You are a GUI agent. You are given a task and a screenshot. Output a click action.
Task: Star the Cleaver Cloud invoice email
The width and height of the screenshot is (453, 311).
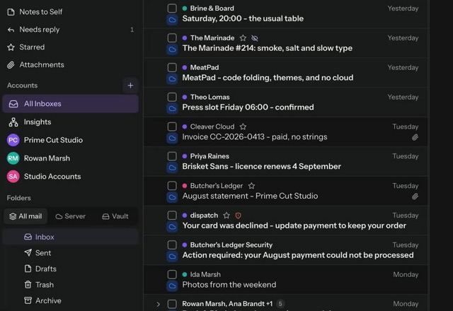(243, 127)
